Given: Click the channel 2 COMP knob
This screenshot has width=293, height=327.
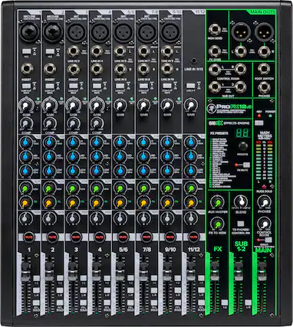Looking at the screenshot, I should coord(49,123).
